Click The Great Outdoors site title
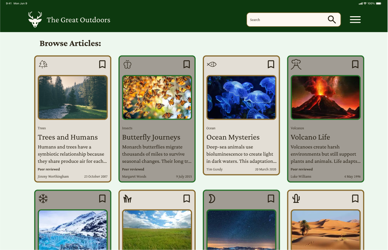 pos(78,20)
